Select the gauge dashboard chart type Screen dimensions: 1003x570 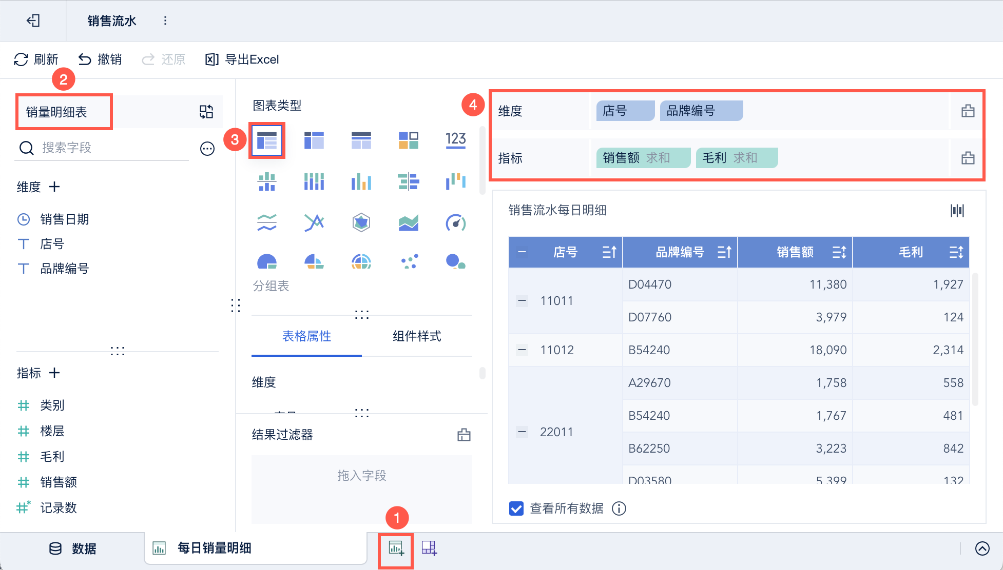455,222
